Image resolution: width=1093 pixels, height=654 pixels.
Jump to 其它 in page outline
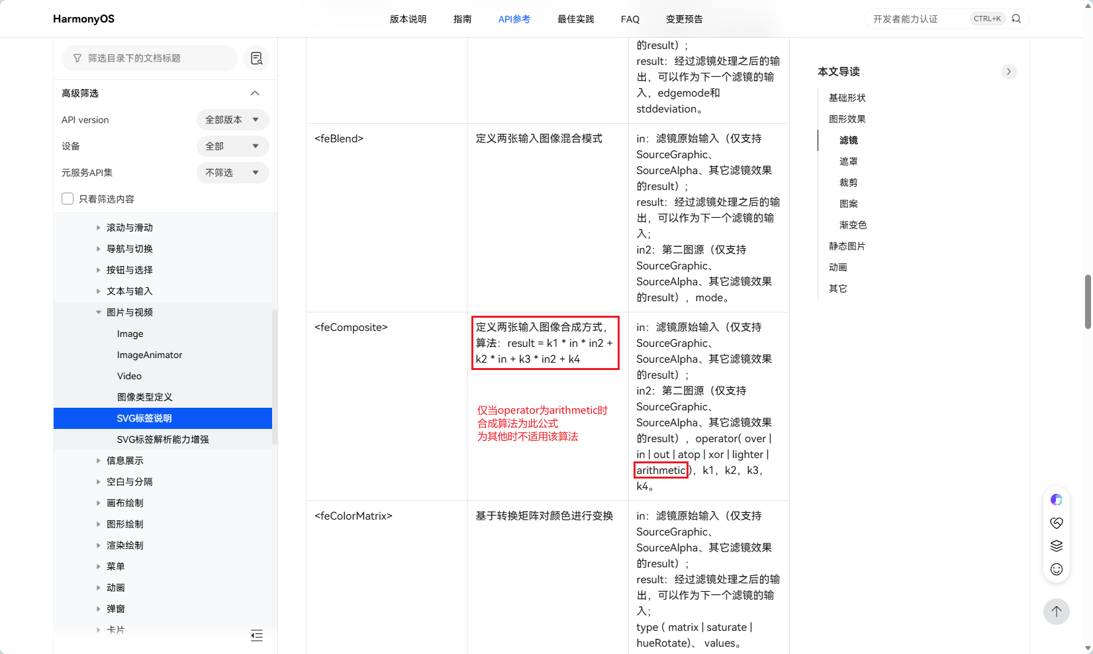click(837, 289)
